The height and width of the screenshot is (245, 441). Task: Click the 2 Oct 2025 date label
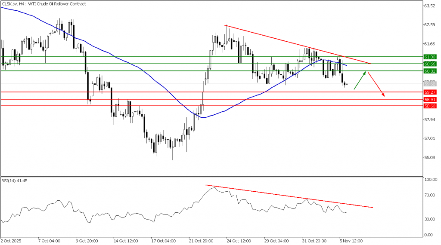[x=12, y=241]
